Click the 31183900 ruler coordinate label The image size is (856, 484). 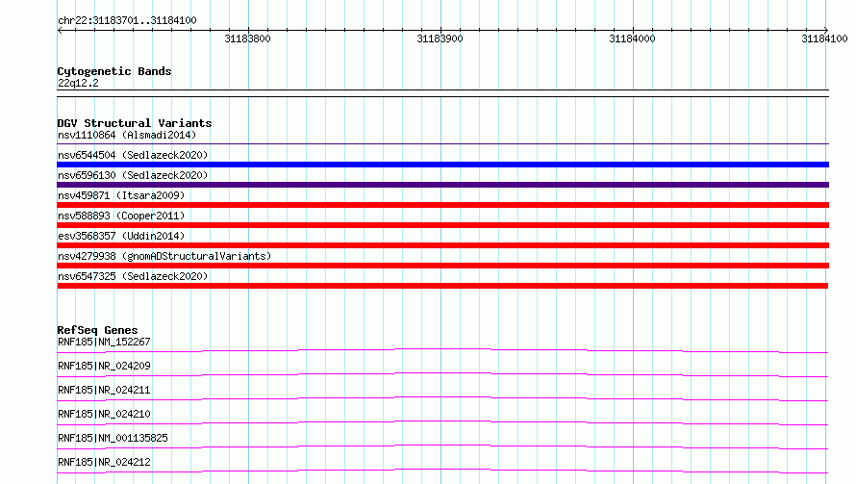(x=440, y=38)
